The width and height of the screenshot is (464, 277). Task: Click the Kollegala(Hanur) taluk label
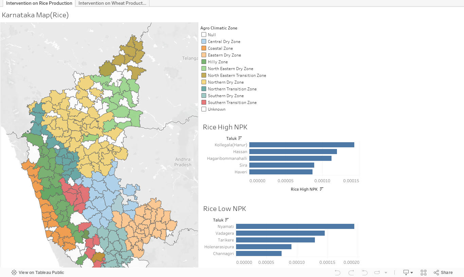(x=231, y=145)
